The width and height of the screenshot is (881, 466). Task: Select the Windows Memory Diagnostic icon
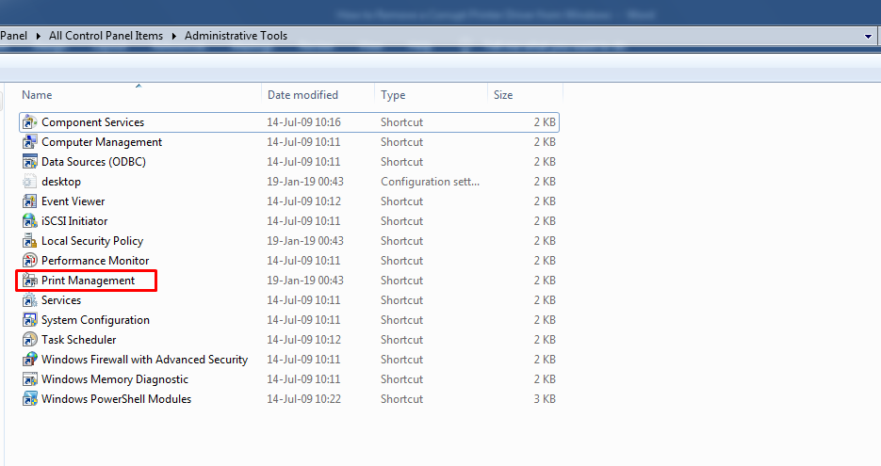click(30, 379)
